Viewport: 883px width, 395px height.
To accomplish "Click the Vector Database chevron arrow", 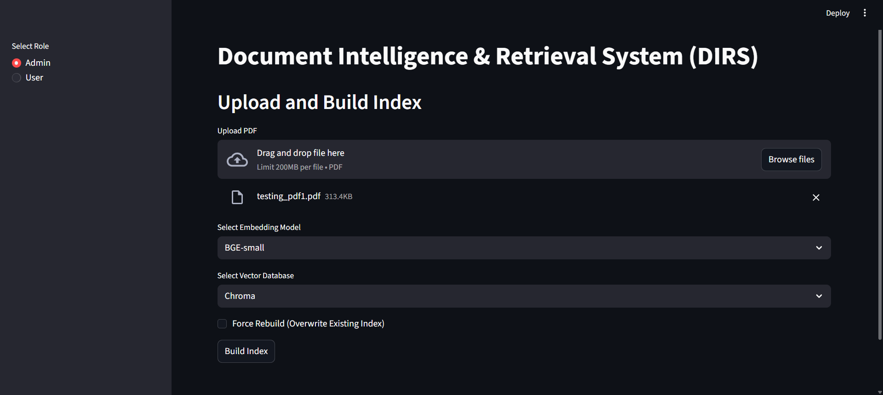I will pos(819,296).
